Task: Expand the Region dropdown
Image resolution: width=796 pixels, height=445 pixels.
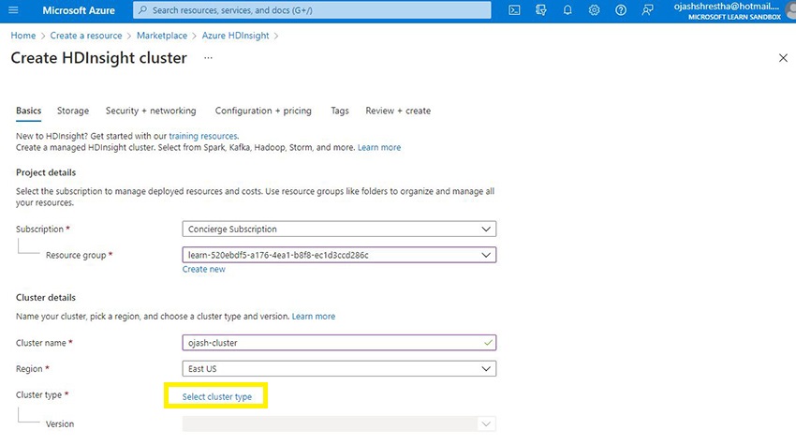Action: tap(338, 369)
